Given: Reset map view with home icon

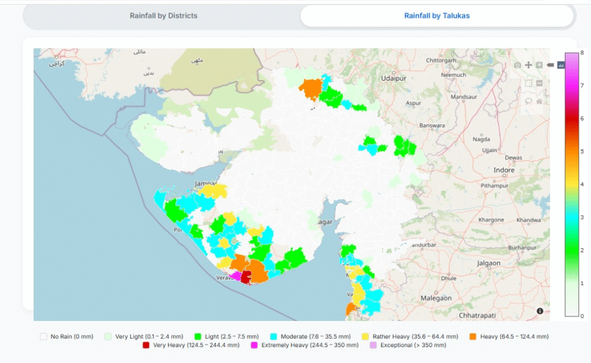Looking at the screenshot, I should point(539,101).
